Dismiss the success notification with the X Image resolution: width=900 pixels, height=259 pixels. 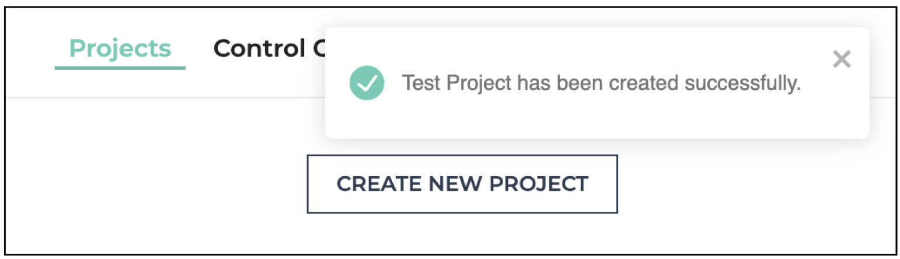841,59
